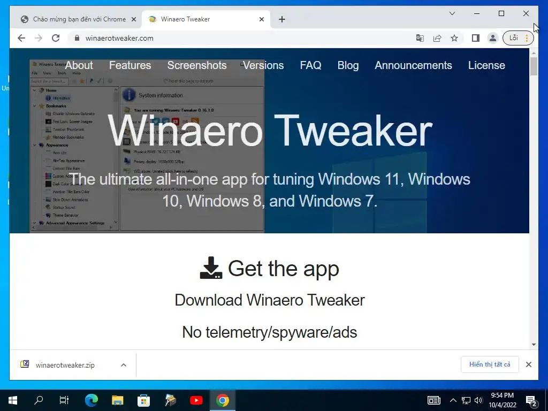Image resolution: width=548 pixels, height=411 pixels.
Task: Switch to the Chào mừng bạn đến với Chrome tab
Action: (x=79, y=19)
